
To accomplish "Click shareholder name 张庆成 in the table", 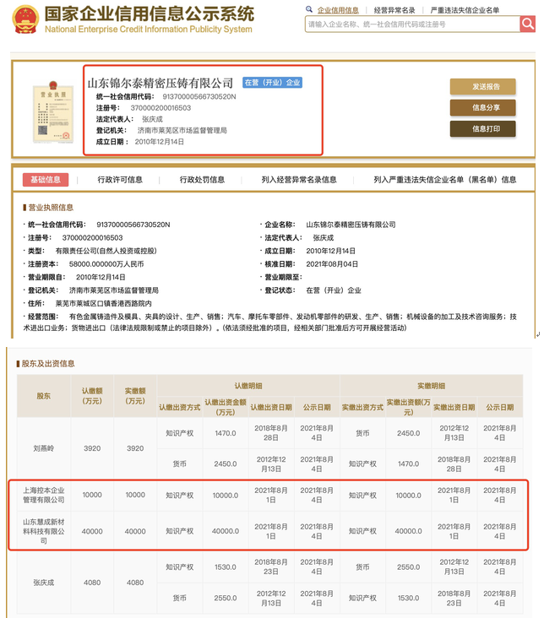I will point(44,583).
